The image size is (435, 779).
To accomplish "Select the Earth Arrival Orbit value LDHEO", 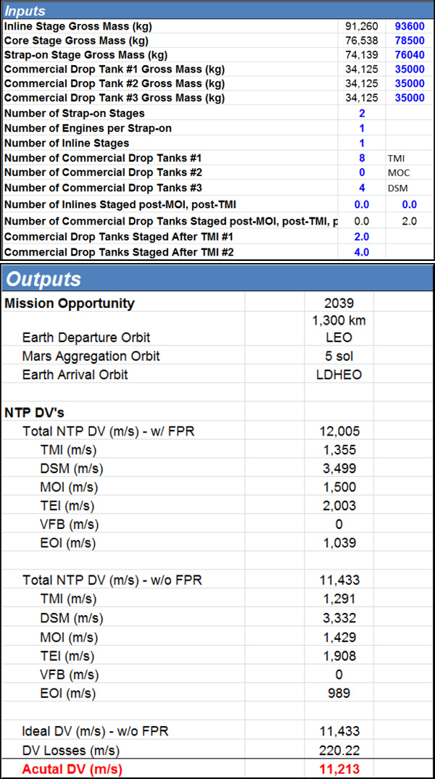I will pyautogui.click(x=339, y=374).
